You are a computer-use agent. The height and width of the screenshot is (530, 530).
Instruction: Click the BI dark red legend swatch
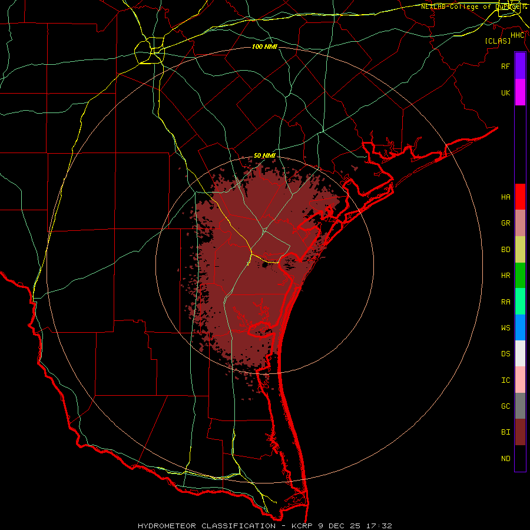pos(520,432)
